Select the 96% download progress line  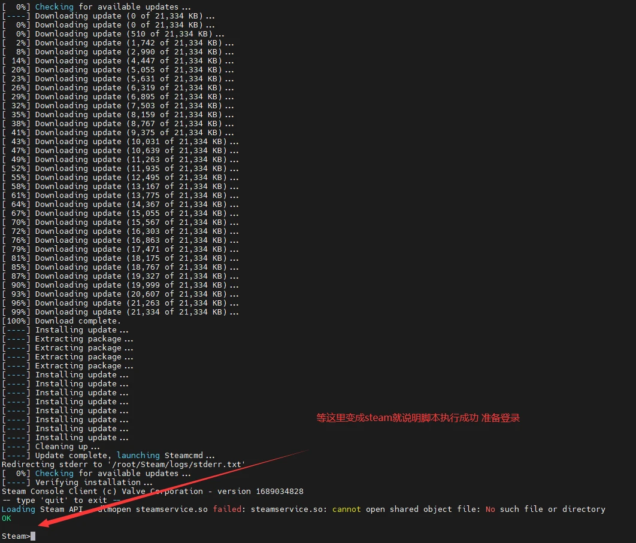120,303
